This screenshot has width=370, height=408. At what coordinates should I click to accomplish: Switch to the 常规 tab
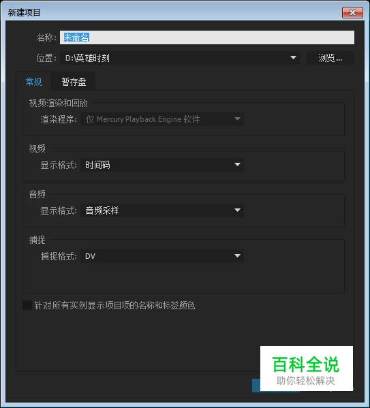pyautogui.click(x=33, y=82)
